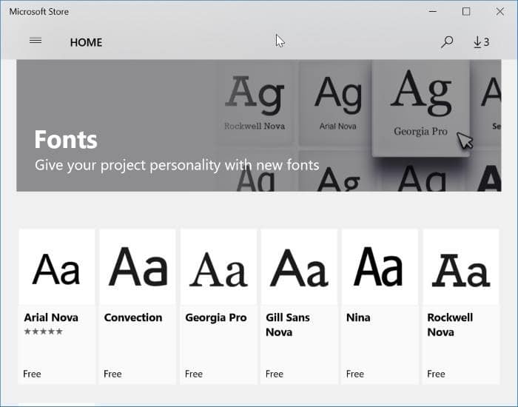Image resolution: width=518 pixels, height=407 pixels.
Task: Open the hamburger navigation menu
Action: point(36,41)
